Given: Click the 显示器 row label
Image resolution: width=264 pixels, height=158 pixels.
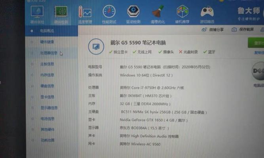Looking at the screenshot, I should coord(93,128).
